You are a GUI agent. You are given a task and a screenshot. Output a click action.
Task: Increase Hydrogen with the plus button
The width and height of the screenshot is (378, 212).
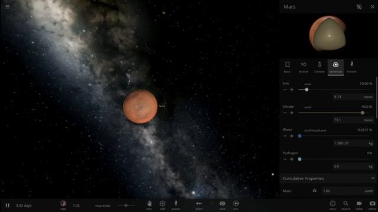tap(292, 159)
